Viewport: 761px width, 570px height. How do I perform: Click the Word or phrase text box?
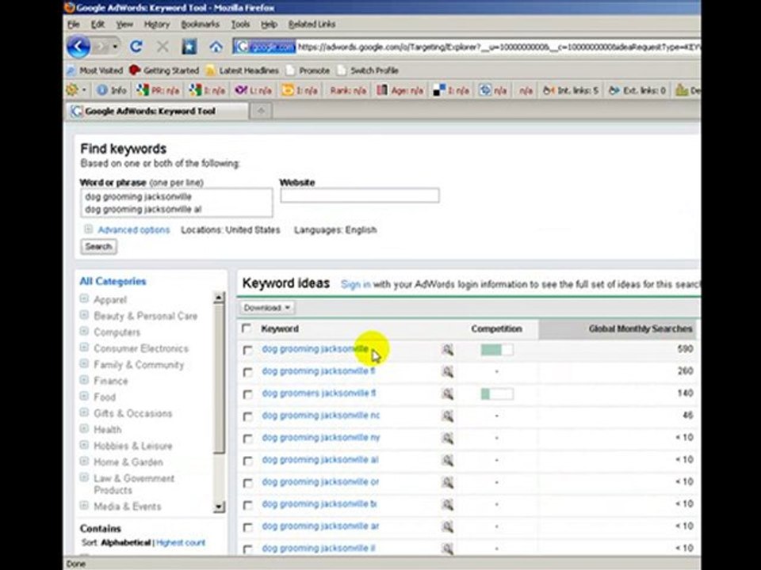pyautogui.click(x=177, y=203)
